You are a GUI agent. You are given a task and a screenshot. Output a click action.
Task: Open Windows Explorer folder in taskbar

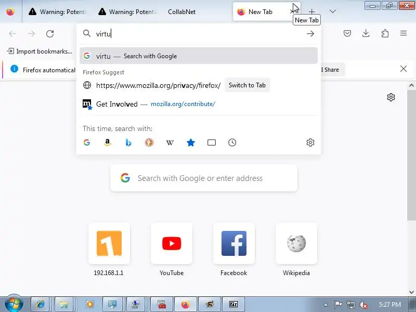[x=63, y=304]
